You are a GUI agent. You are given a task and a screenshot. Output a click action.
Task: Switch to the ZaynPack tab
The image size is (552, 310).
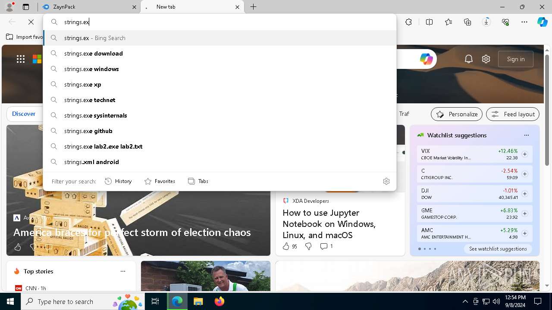[90, 7]
